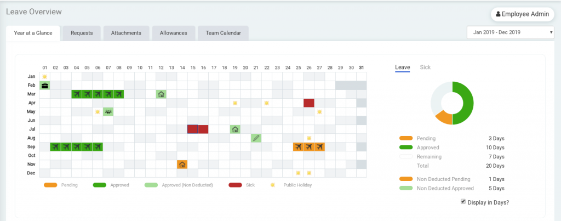
Task: Switch to the Sick chart view
Action: 425,67
